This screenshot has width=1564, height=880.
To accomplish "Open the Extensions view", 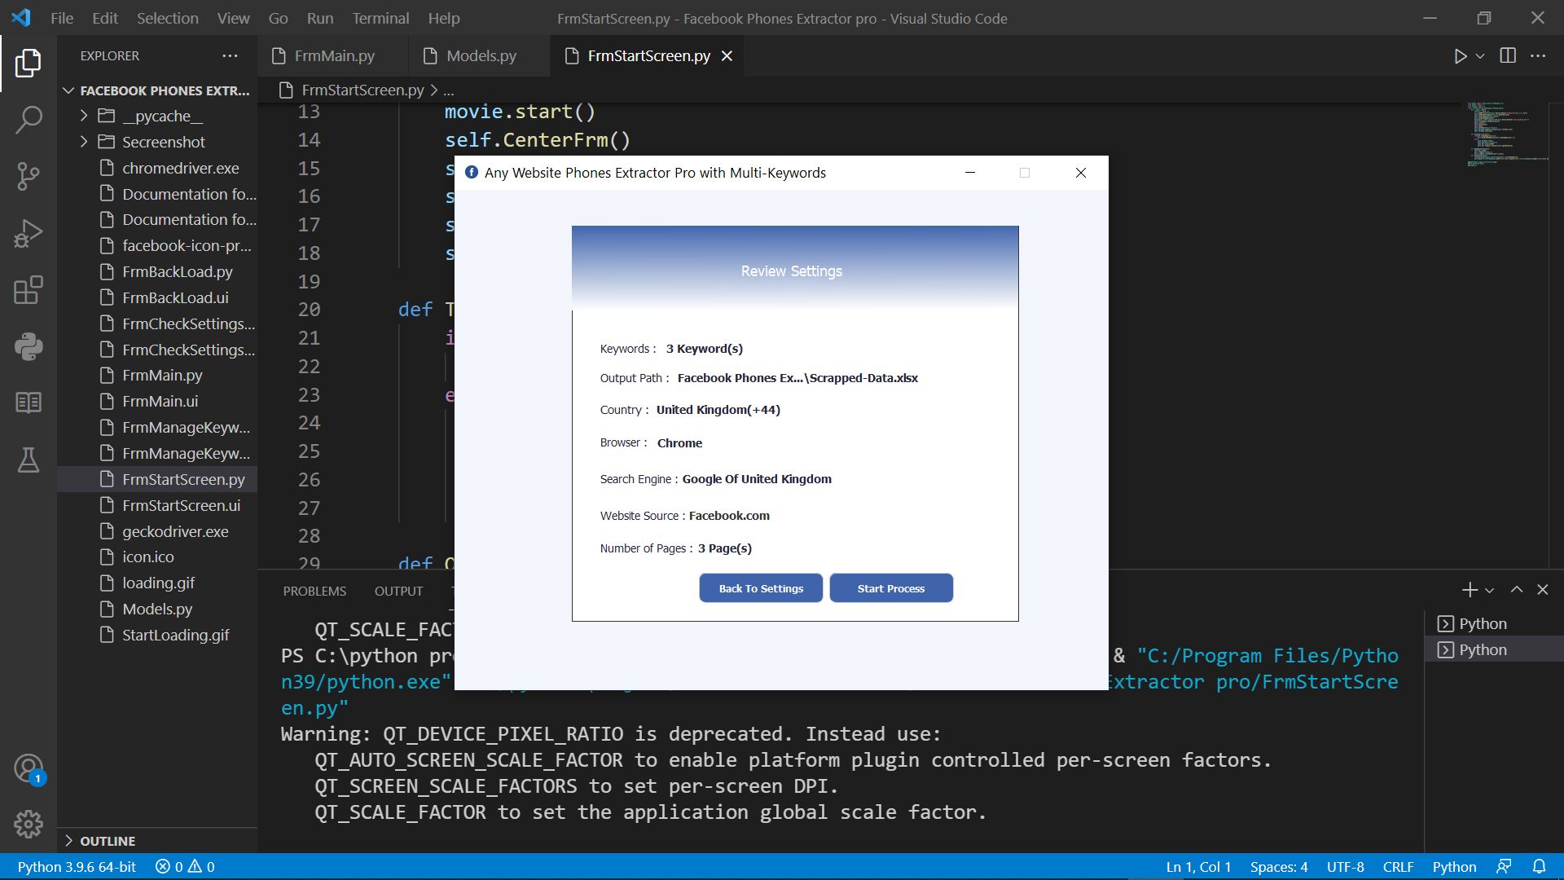I will [29, 290].
